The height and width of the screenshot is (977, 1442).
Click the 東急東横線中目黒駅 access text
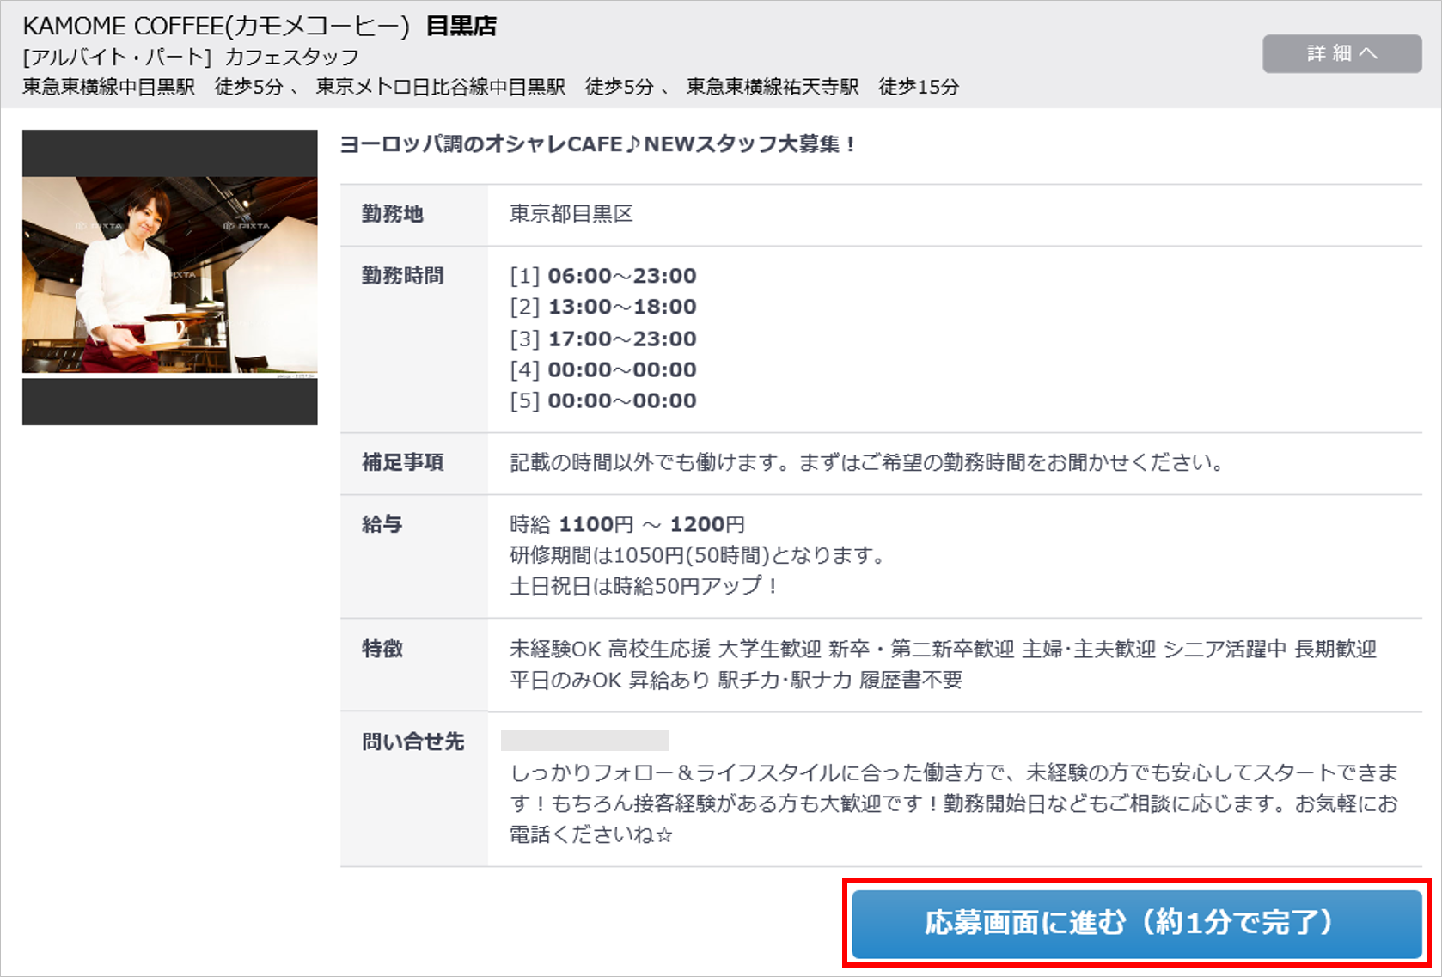[x=109, y=87]
